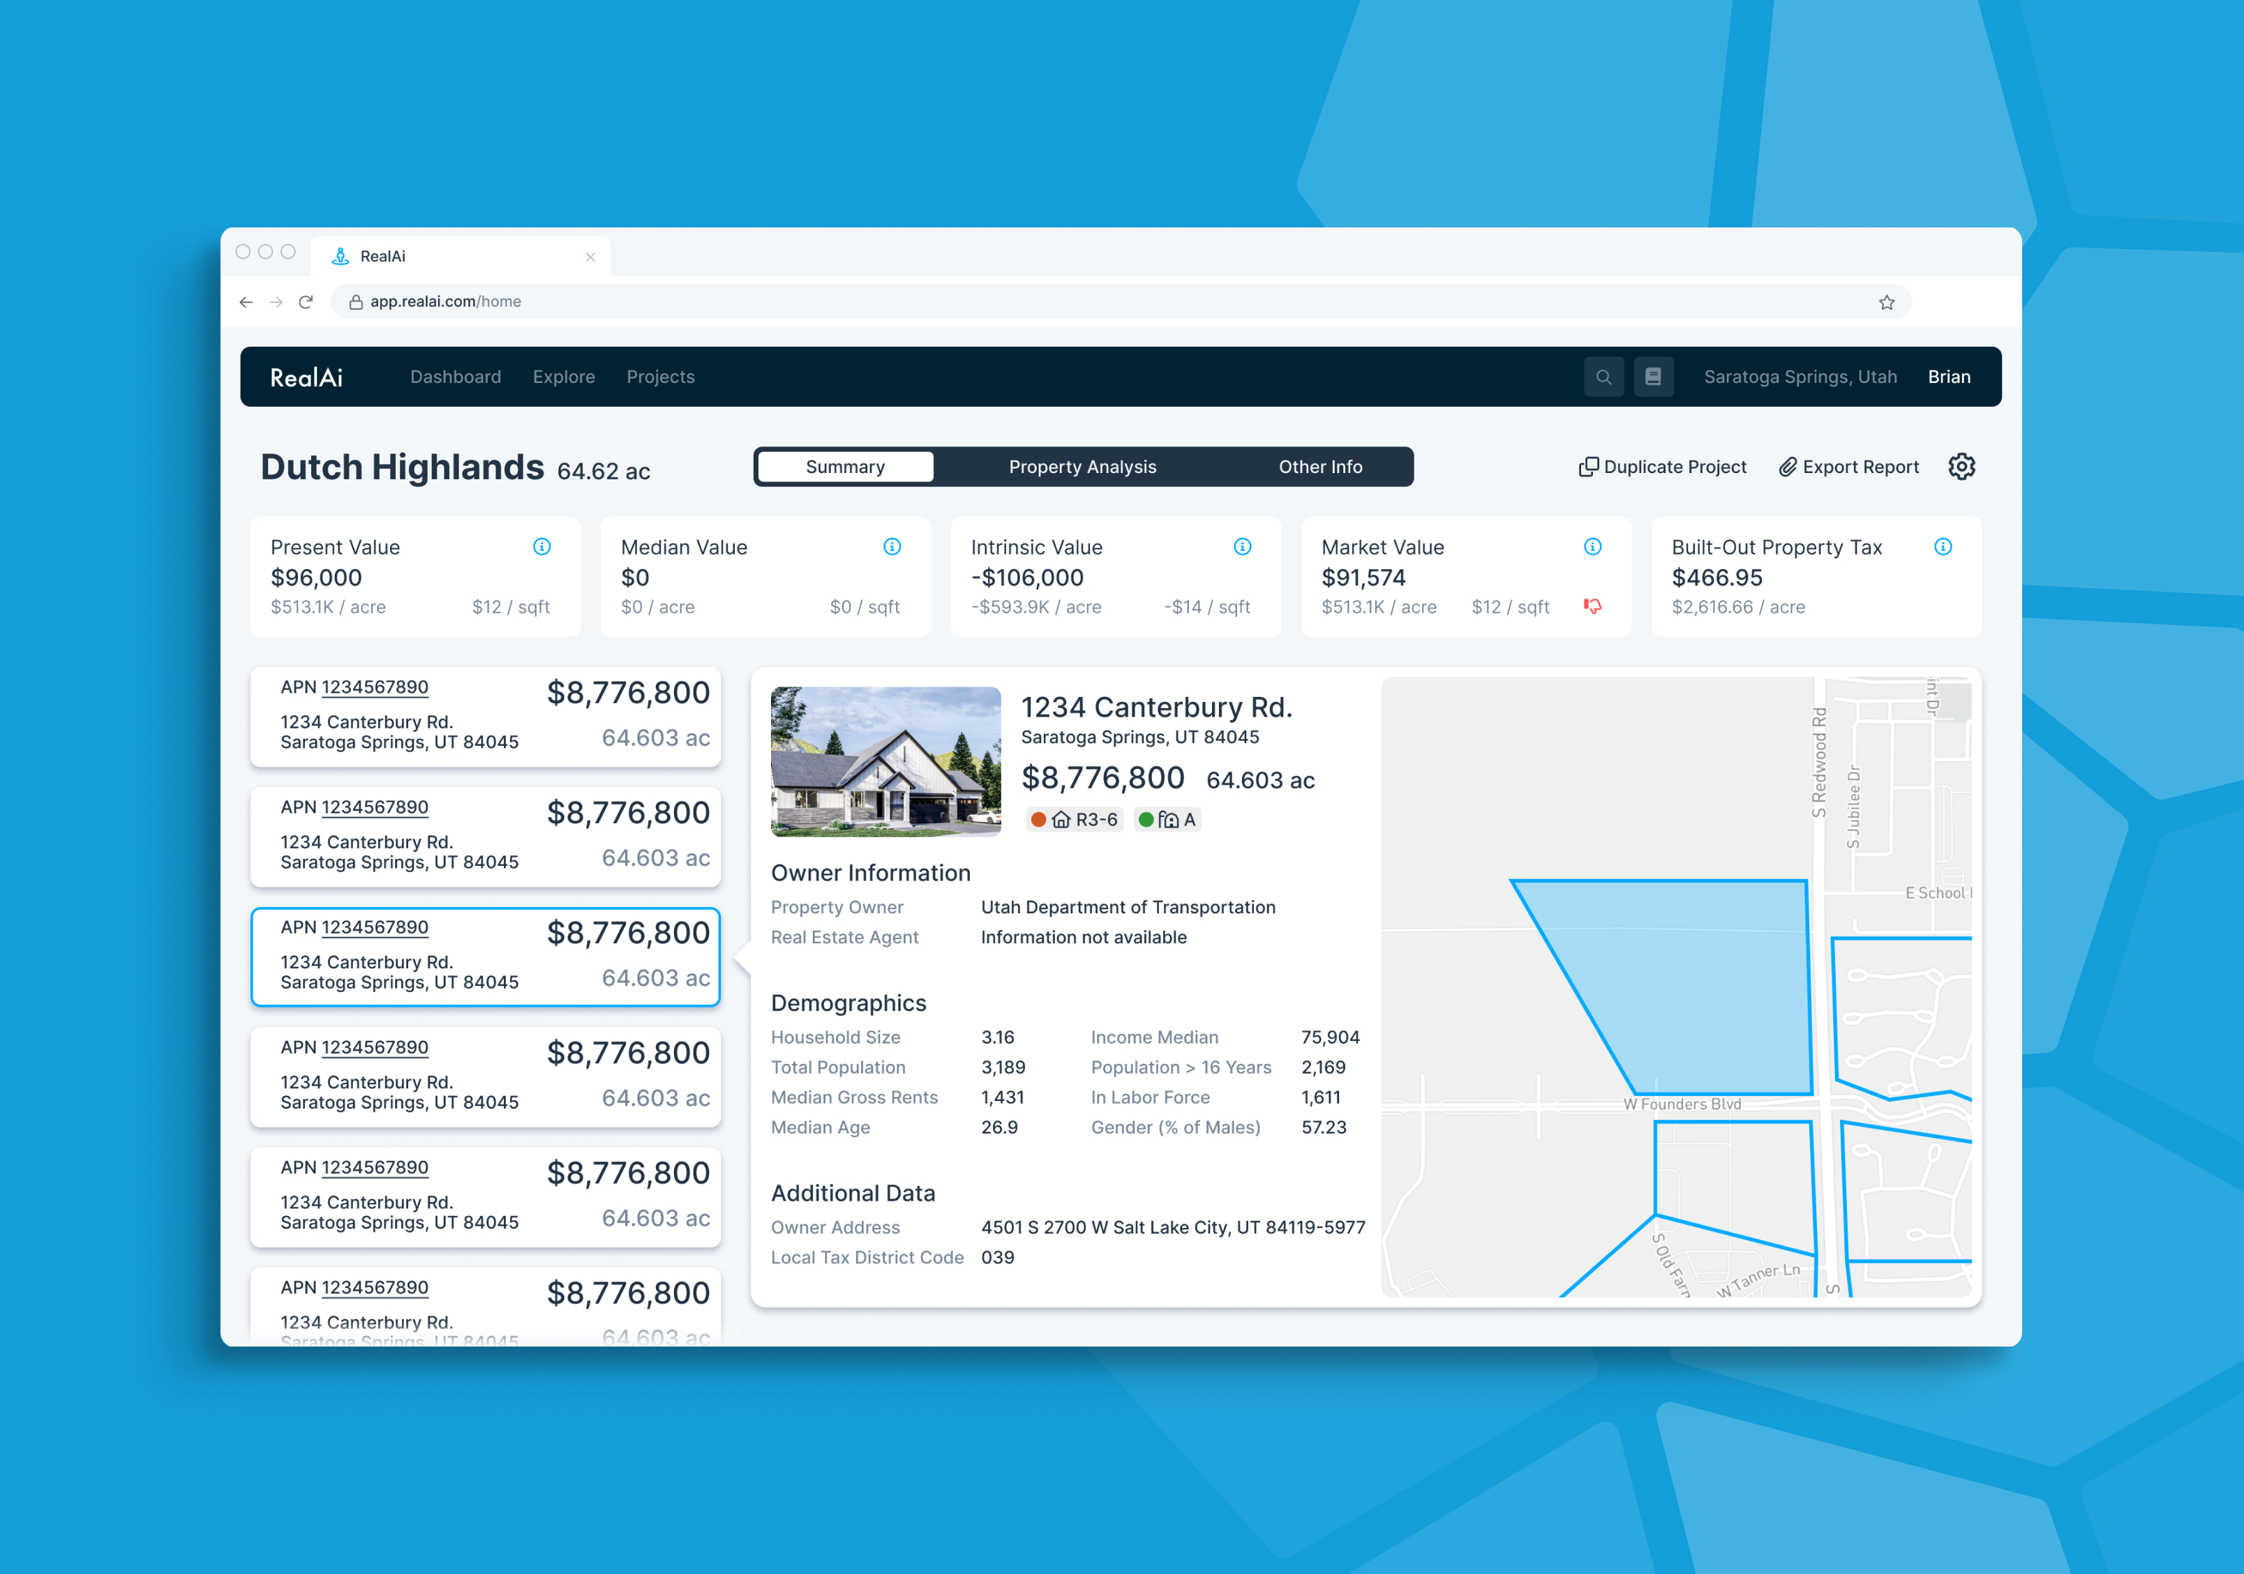2244x1574 pixels.
Task: Click the browser back arrow
Action: pyautogui.click(x=246, y=302)
